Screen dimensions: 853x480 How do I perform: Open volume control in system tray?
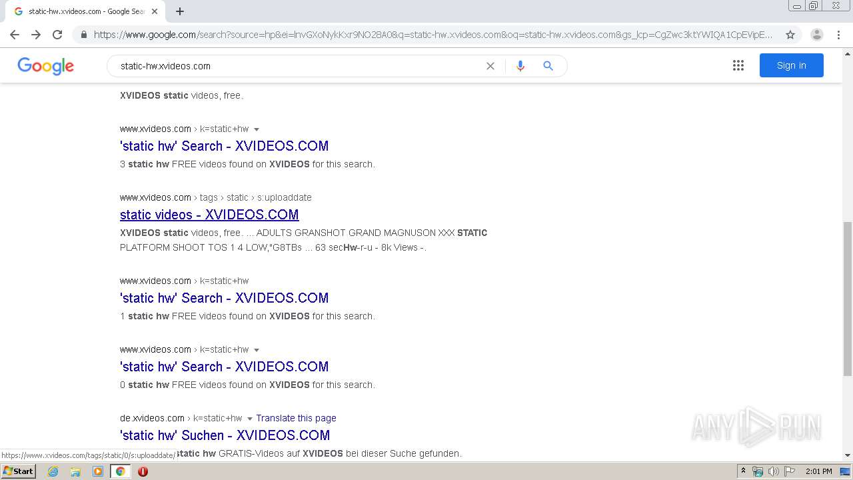(773, 471)
